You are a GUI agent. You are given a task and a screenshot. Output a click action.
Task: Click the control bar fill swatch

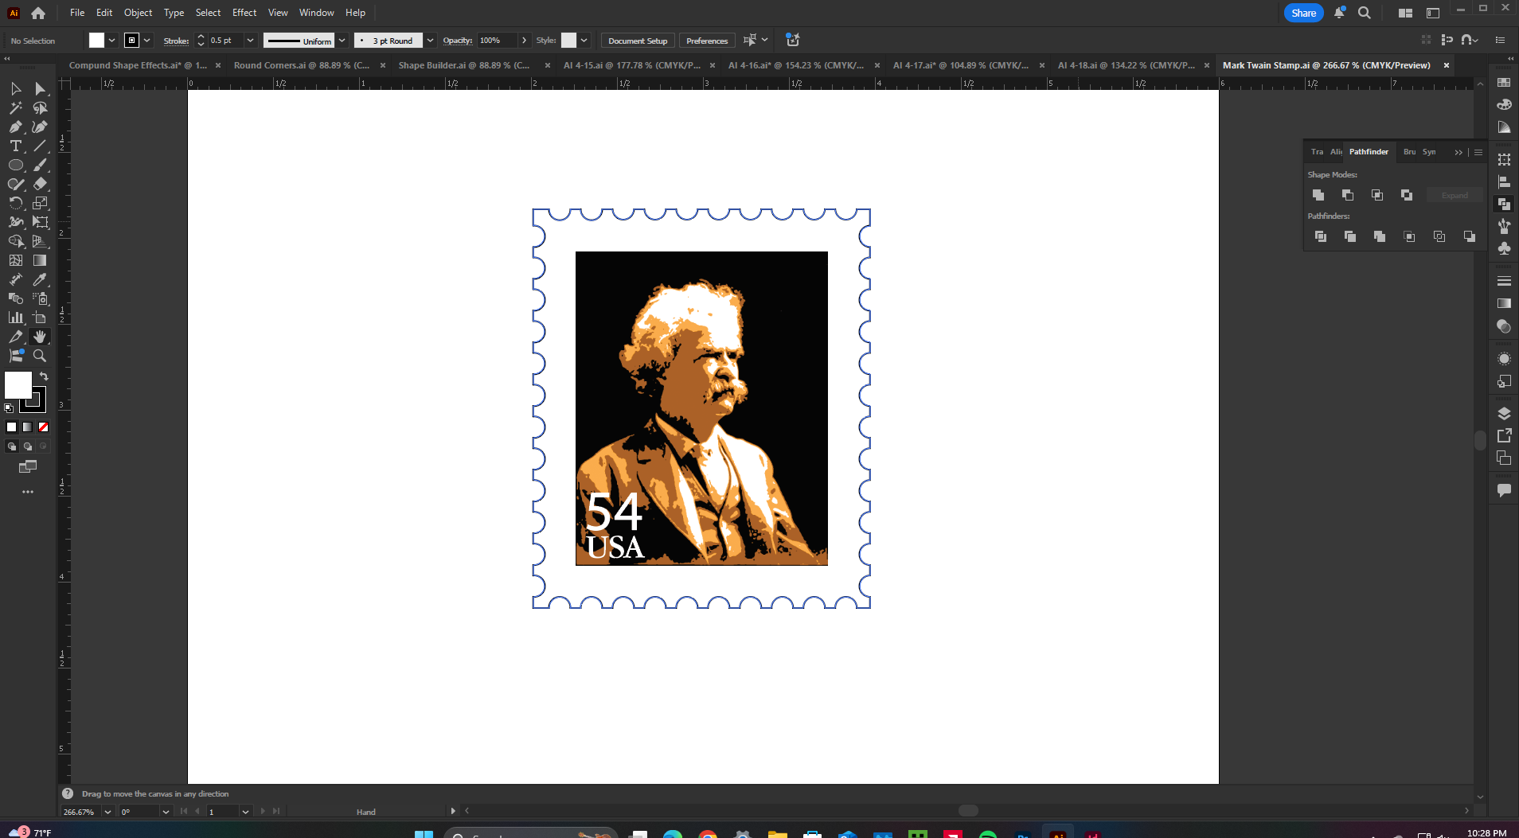tap(96, 41)
